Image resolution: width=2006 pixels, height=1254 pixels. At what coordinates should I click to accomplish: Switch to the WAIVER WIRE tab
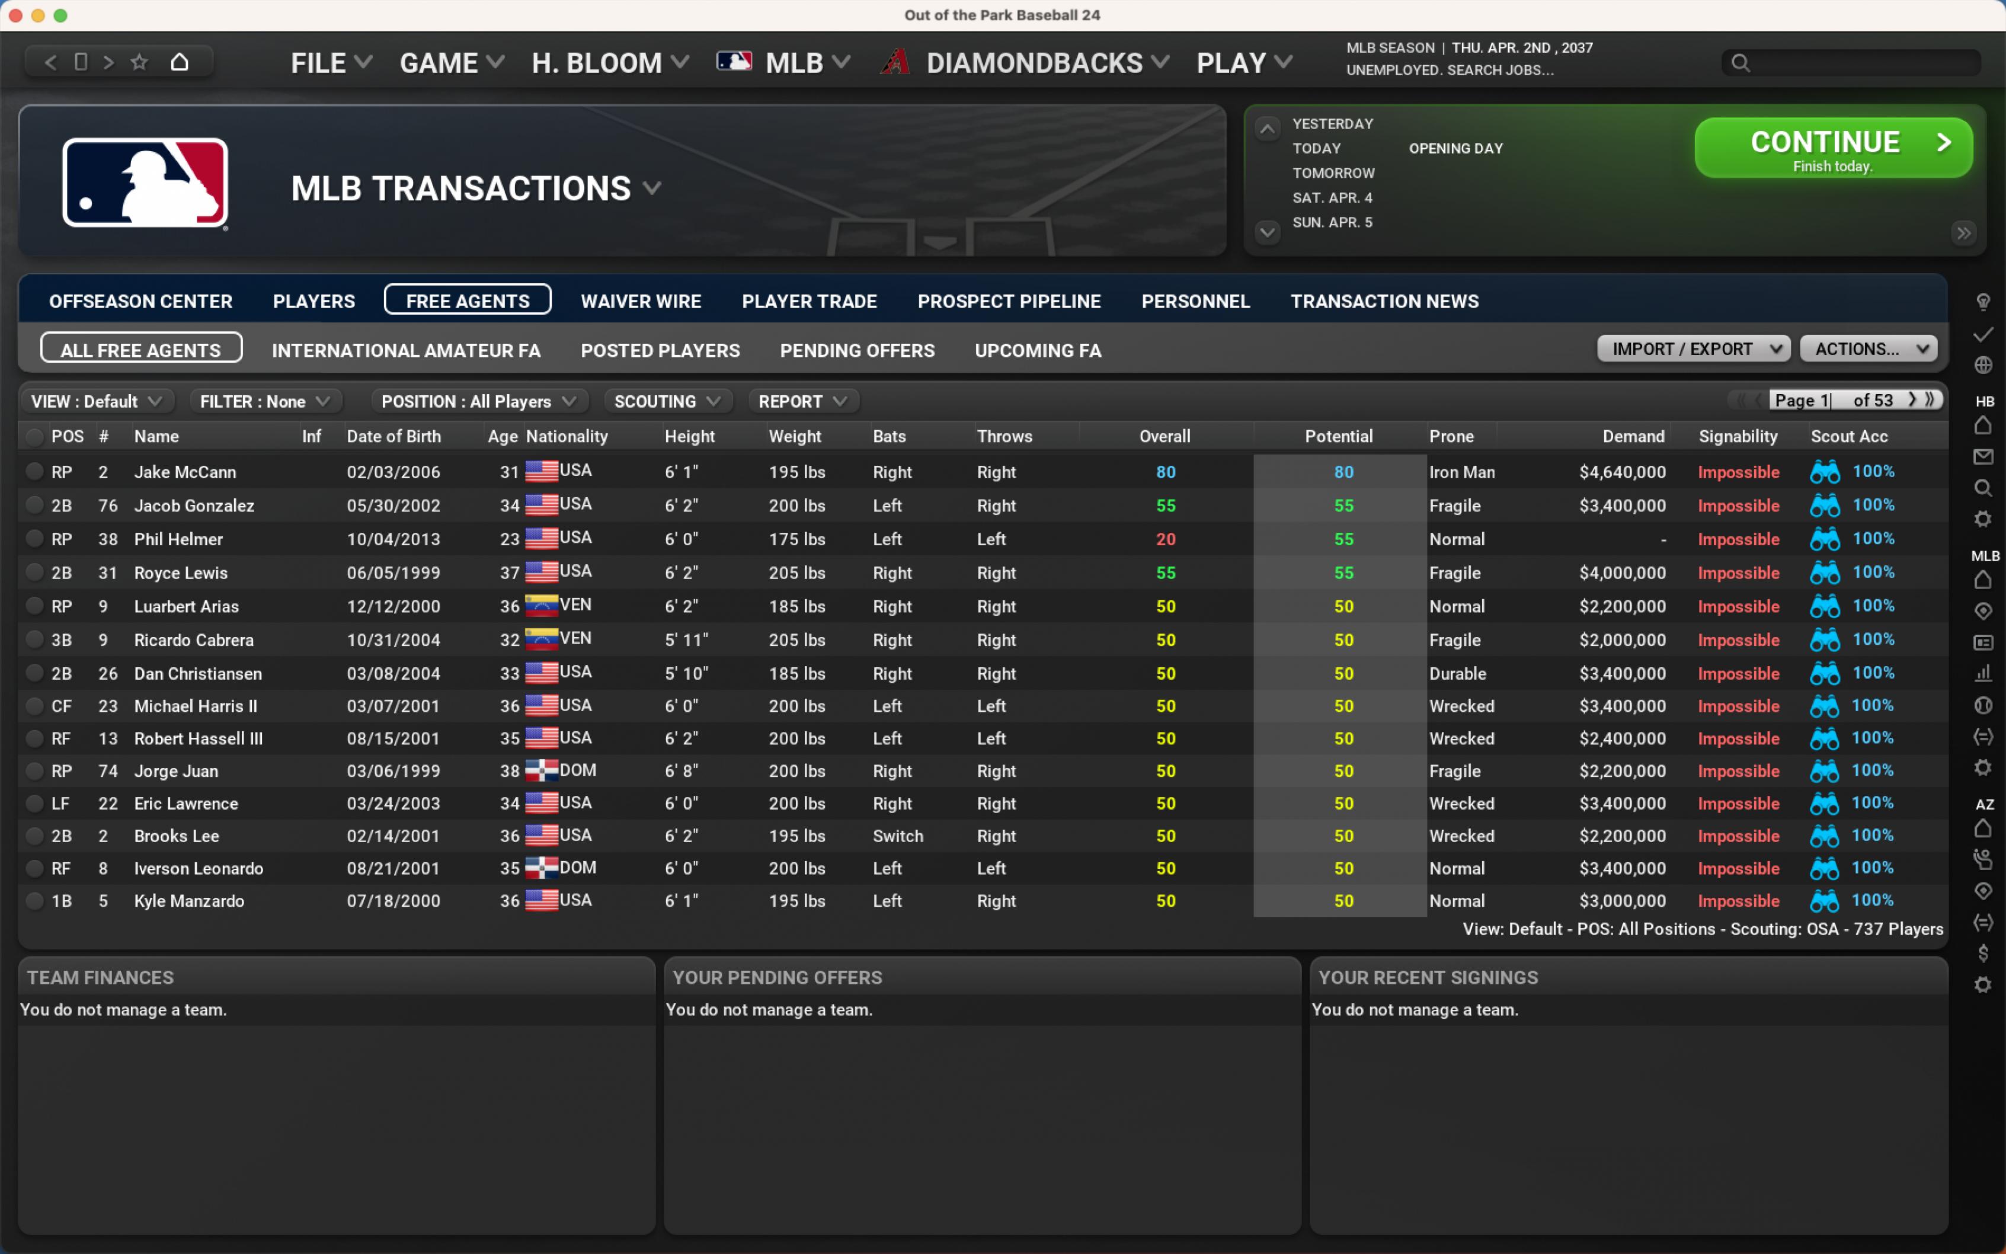click(640, 301)
